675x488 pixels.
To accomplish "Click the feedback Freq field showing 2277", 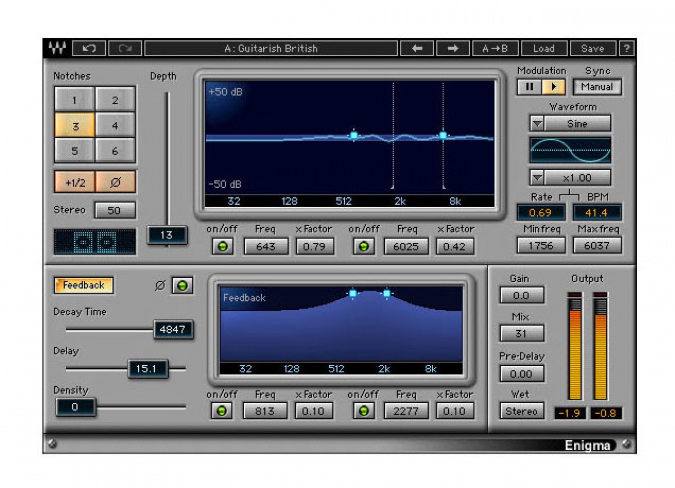I will 406,411.
